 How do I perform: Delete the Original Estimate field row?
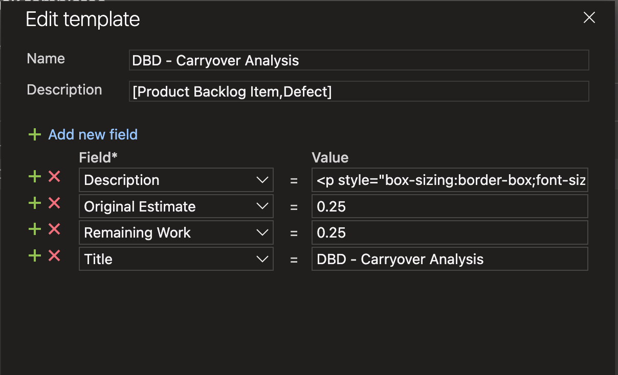(54, 203)
